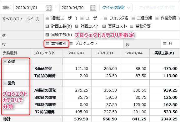Click the アイテムタイプ:すべて filter

point(157,8)
